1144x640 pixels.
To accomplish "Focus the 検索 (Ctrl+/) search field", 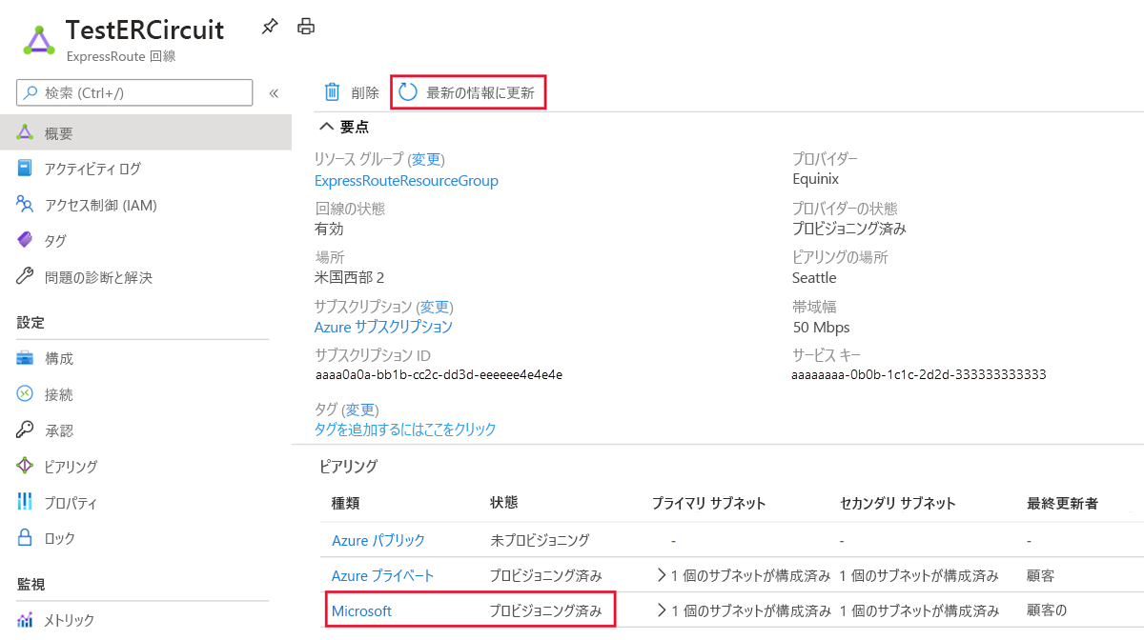I will (x=134, y=92).
